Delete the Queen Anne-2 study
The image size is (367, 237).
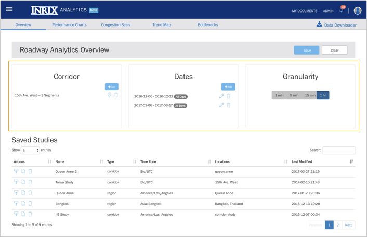tap(30, 171)
